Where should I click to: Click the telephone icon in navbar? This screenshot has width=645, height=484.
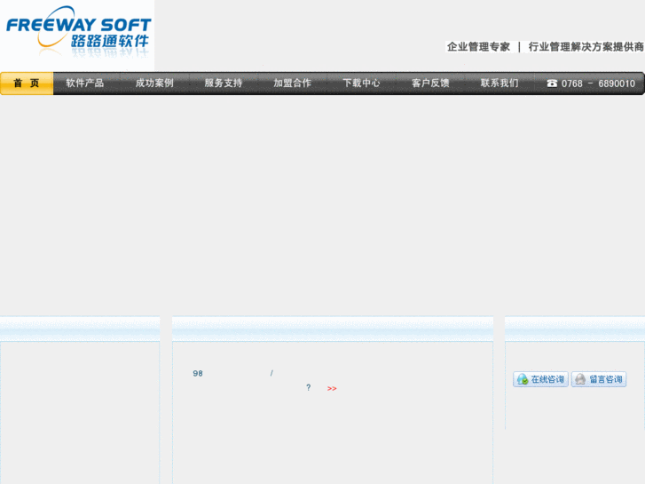[x=552, y=83]
